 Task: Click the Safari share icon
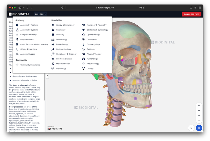pyautogui.click(x=191, y=8)
